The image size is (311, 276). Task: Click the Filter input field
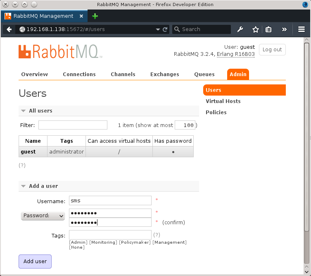[x=73, y=125]
